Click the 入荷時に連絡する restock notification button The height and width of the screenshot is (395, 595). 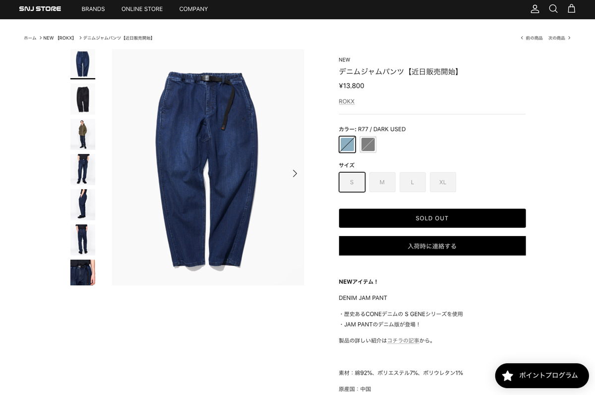click(x=432, y=246)
